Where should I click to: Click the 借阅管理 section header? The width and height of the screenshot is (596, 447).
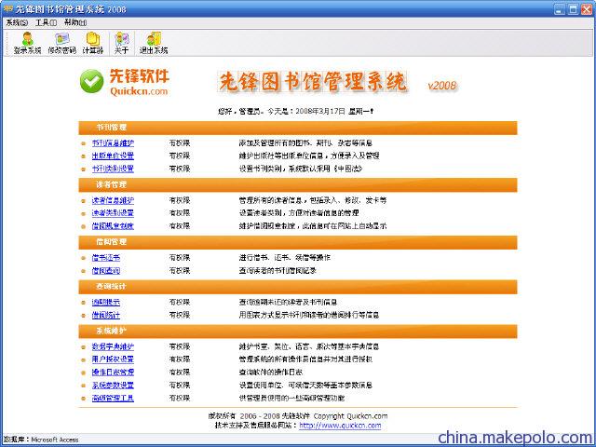pyautogui.click(x=298, y=242)
